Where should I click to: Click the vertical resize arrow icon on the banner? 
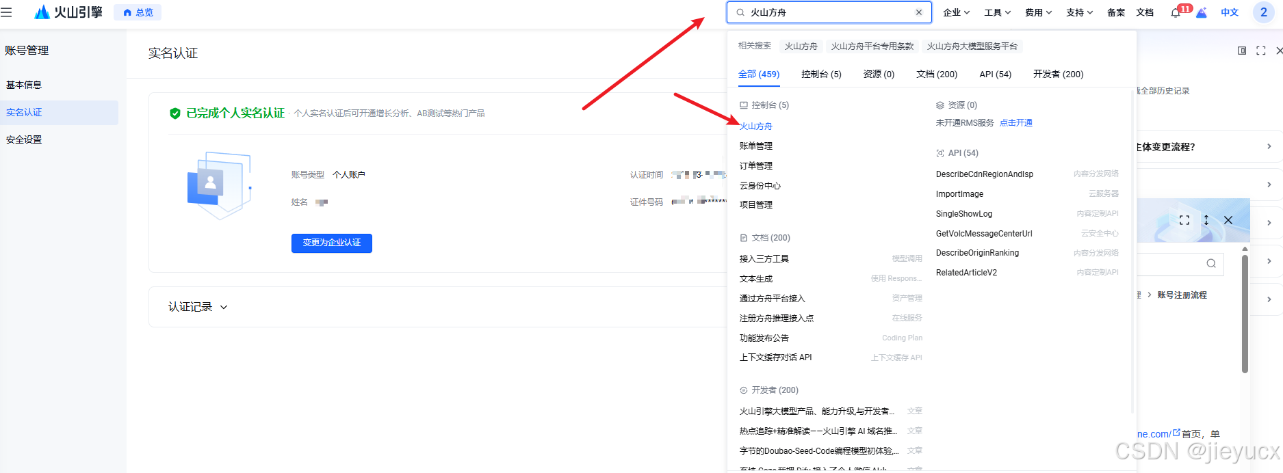pyautogui.click(x=1206, y=220)
